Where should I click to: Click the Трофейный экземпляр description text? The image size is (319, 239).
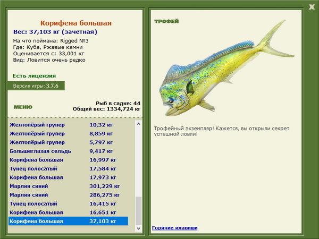pos(222,131)
